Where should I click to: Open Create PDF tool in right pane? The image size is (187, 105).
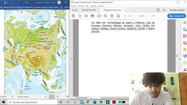185,43
